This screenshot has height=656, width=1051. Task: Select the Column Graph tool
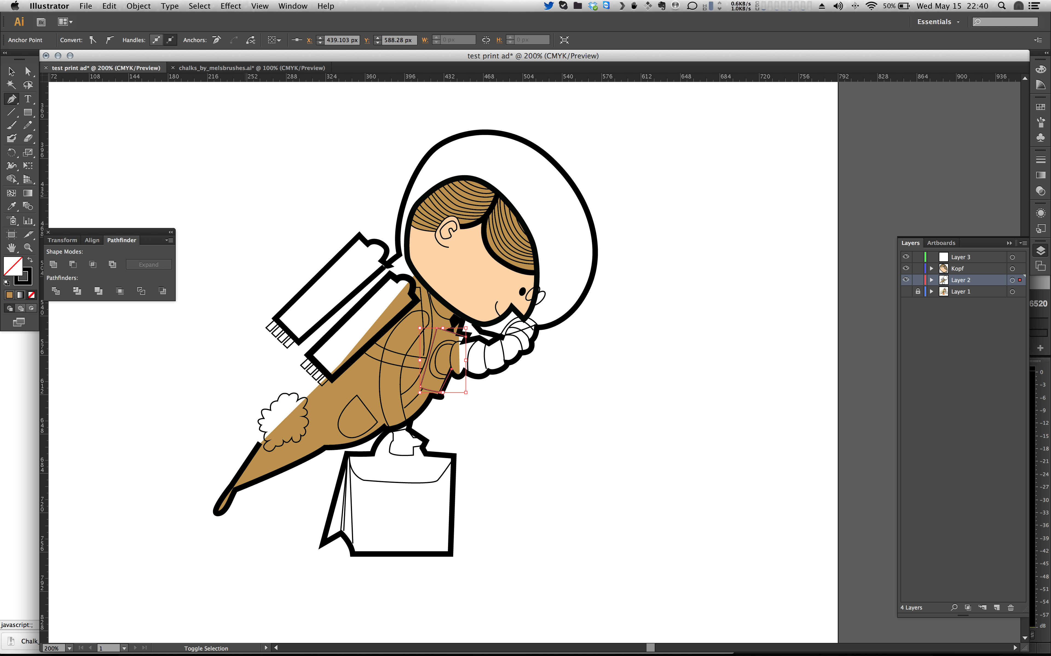click(28, 220)
